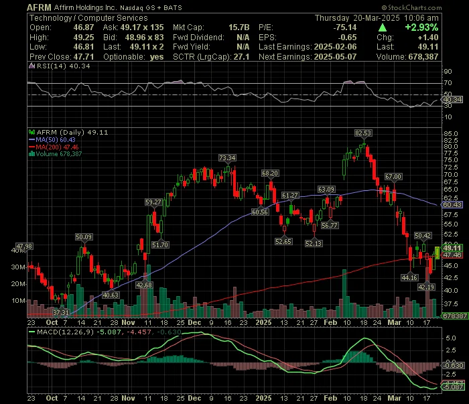Click the 44.16 low price label
Image resolution: width=469 pixels, height=404 pixels.
click(409, 277)
